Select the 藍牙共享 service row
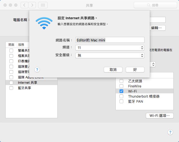Image resolution: width=179 pixels, height=142 pixels. tap(31, 88)
